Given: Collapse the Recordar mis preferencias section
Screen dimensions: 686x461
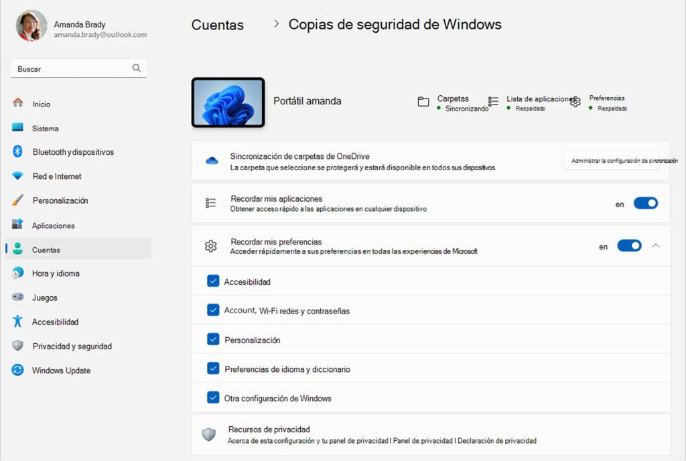Looking at the screenshot, I should click(656, 246).
